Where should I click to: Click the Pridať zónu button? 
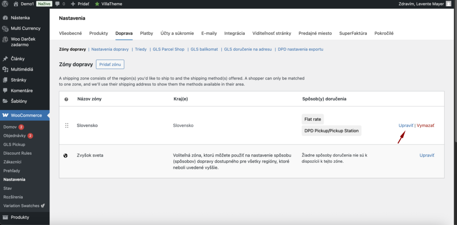click(x=110, y=64)
